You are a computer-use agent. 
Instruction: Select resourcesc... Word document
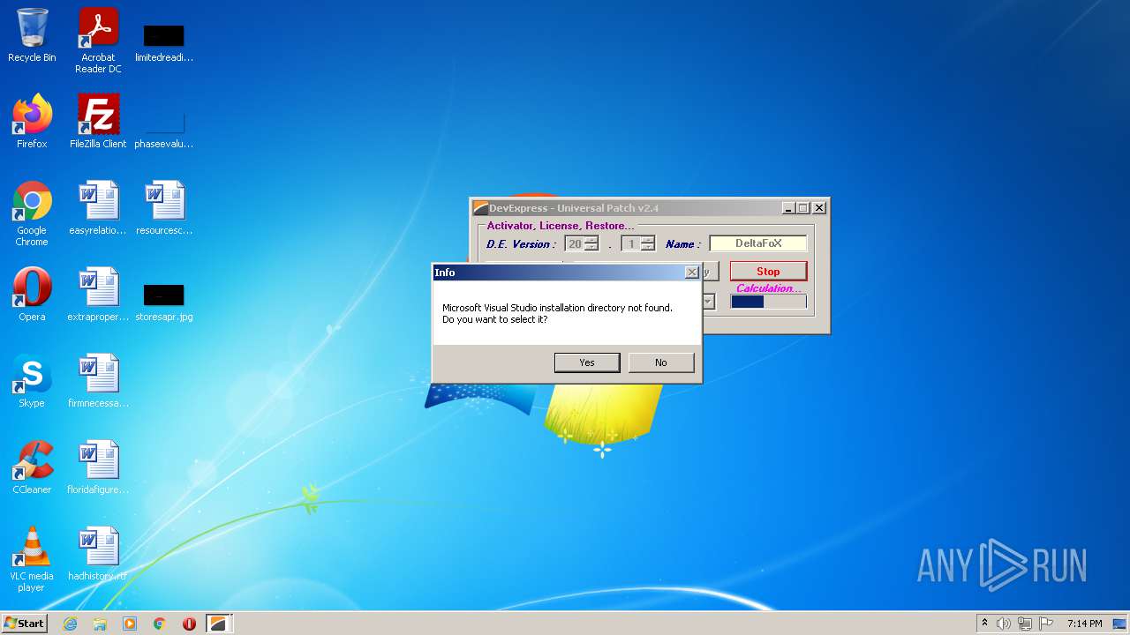(164, 208)
